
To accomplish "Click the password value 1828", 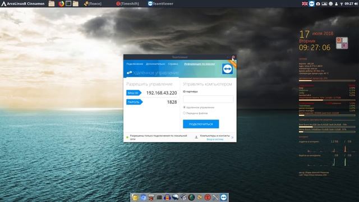I will coord(172,102).
